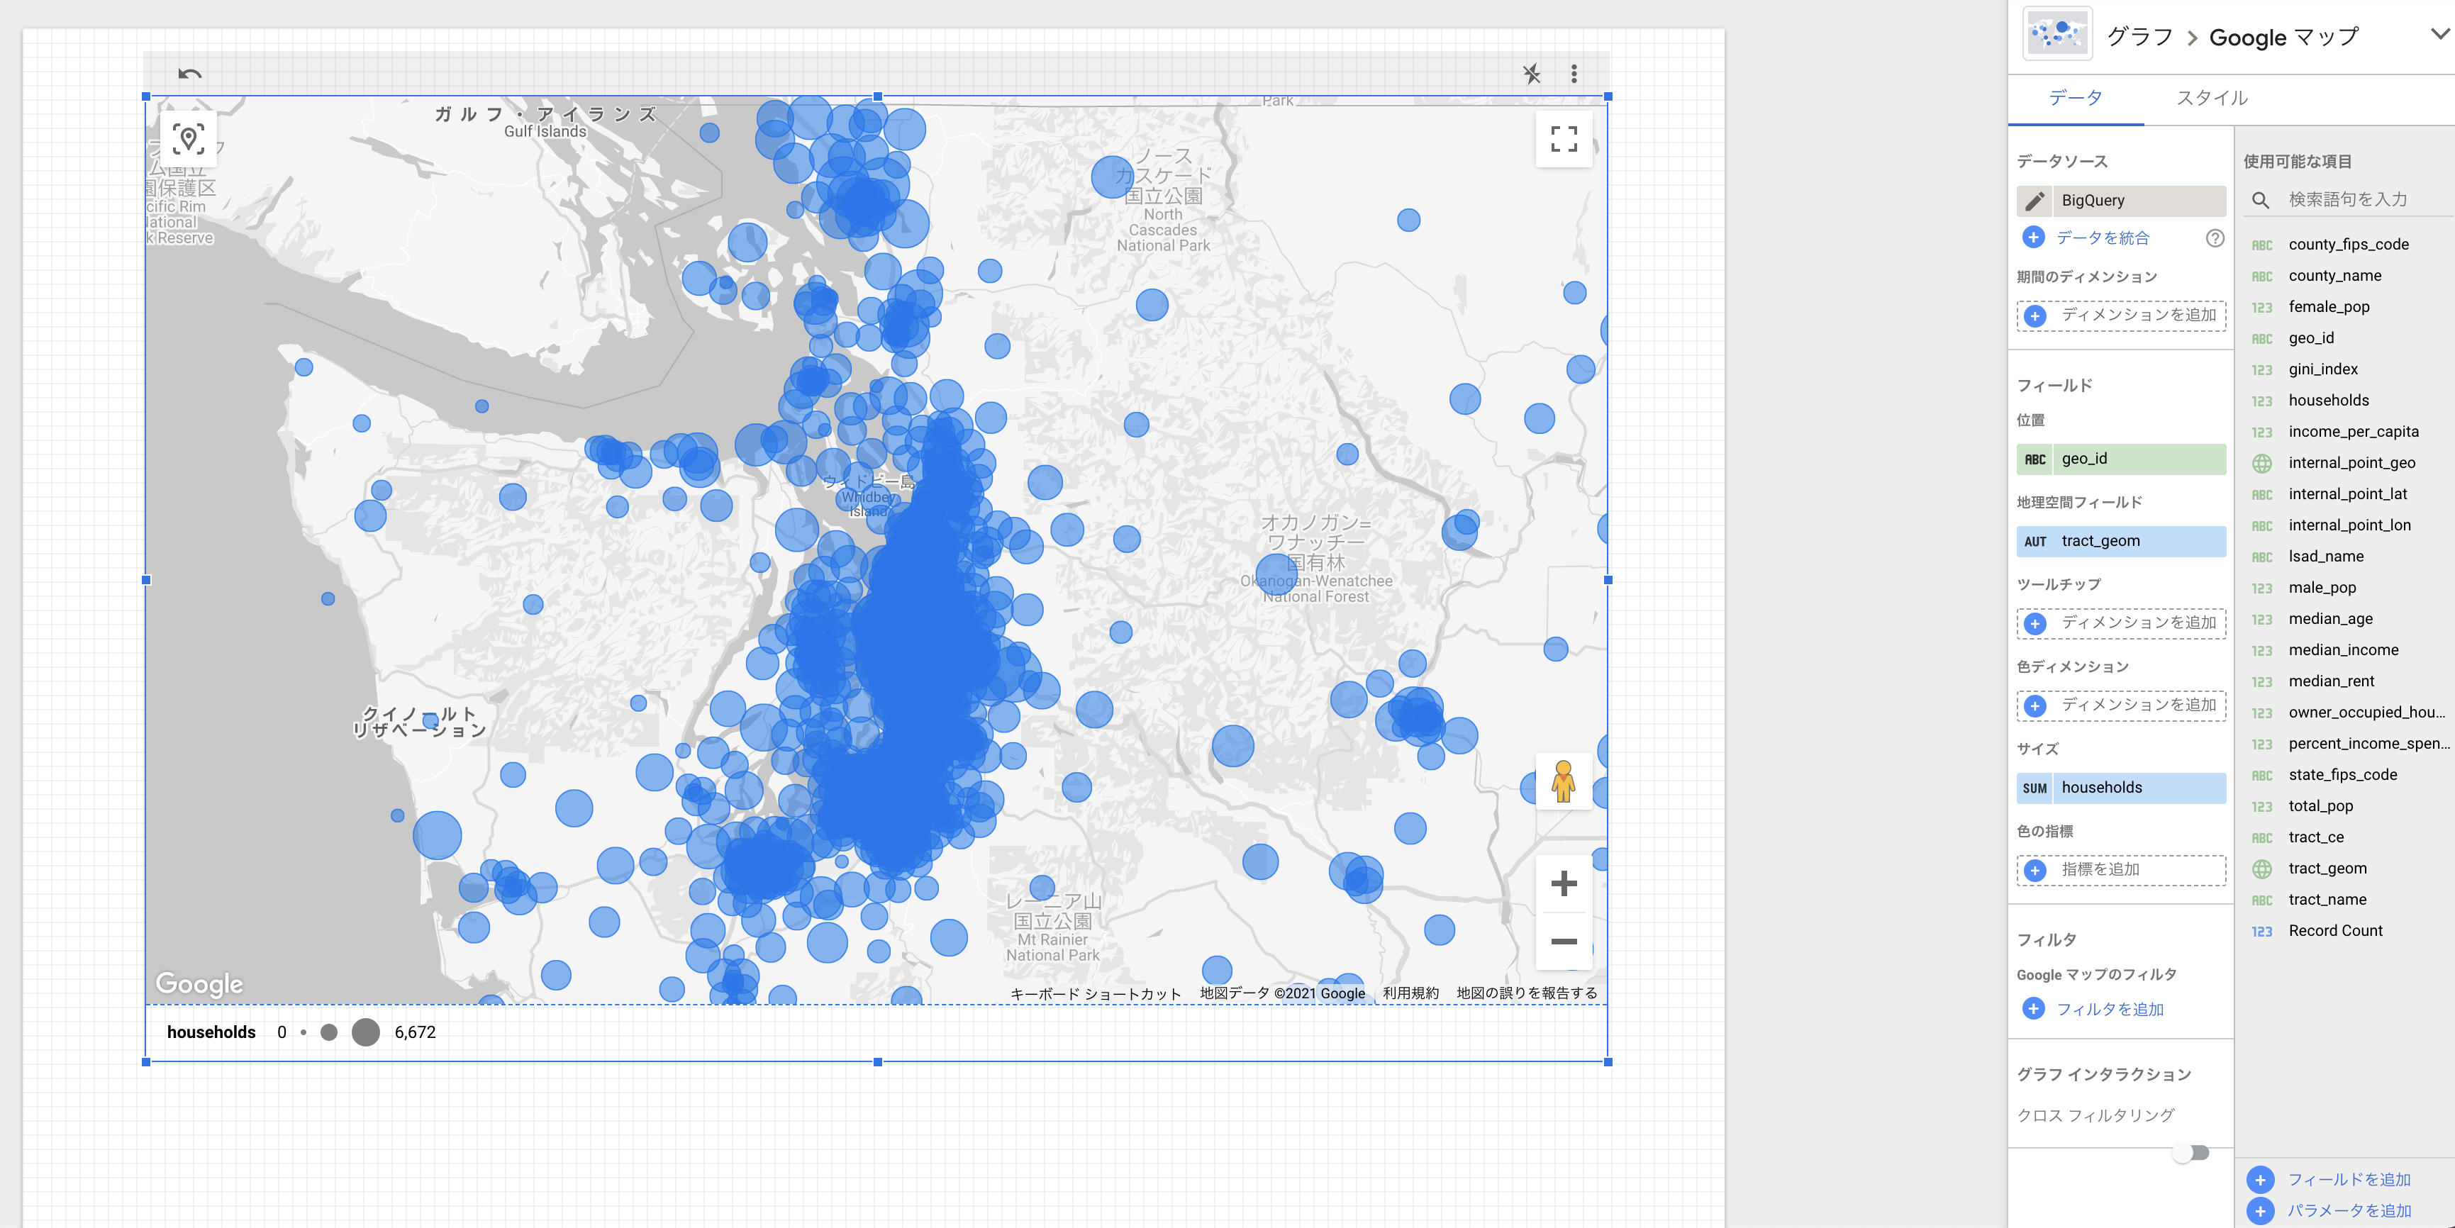Screen dimensions: 2455x1228
Task: Open the AUT aggregation on tract_geom
Action: coord(2036,541)
